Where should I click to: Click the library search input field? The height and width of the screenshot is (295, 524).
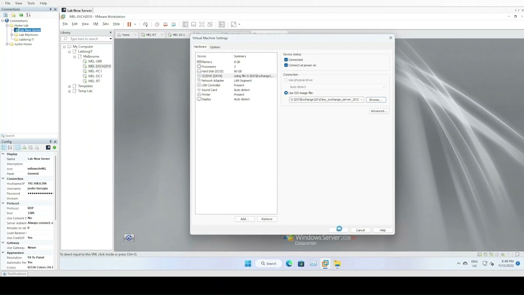coord(87,39)
